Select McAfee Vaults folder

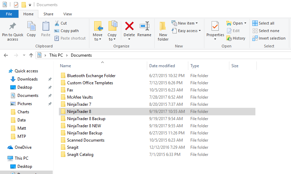(x=80, y=97)
